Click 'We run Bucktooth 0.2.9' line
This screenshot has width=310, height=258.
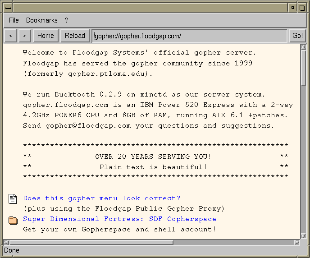144,94
